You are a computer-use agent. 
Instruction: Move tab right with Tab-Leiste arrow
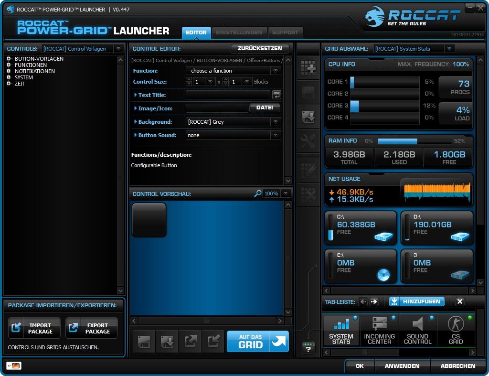(374, 301)
